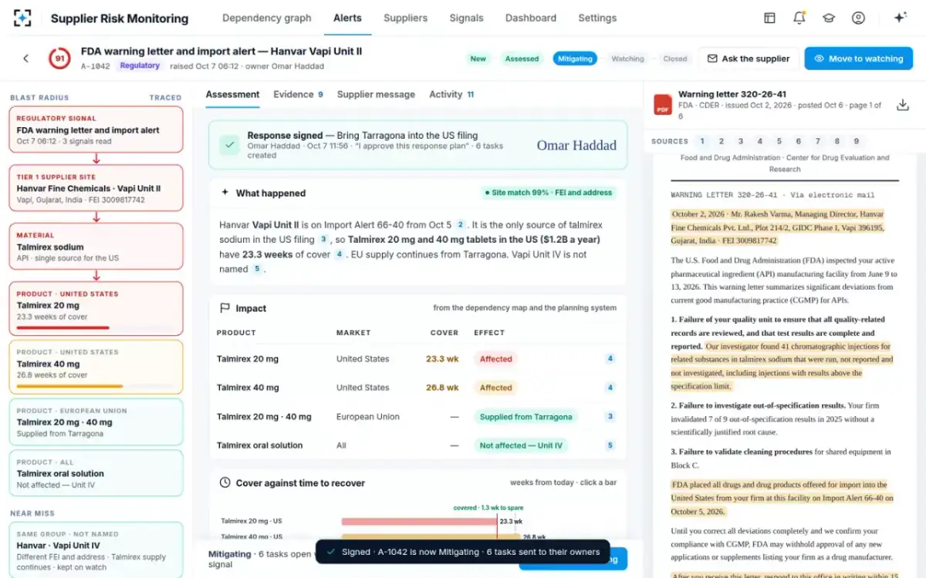Download the warning letter PDF
926x578 pixels.
902,105
